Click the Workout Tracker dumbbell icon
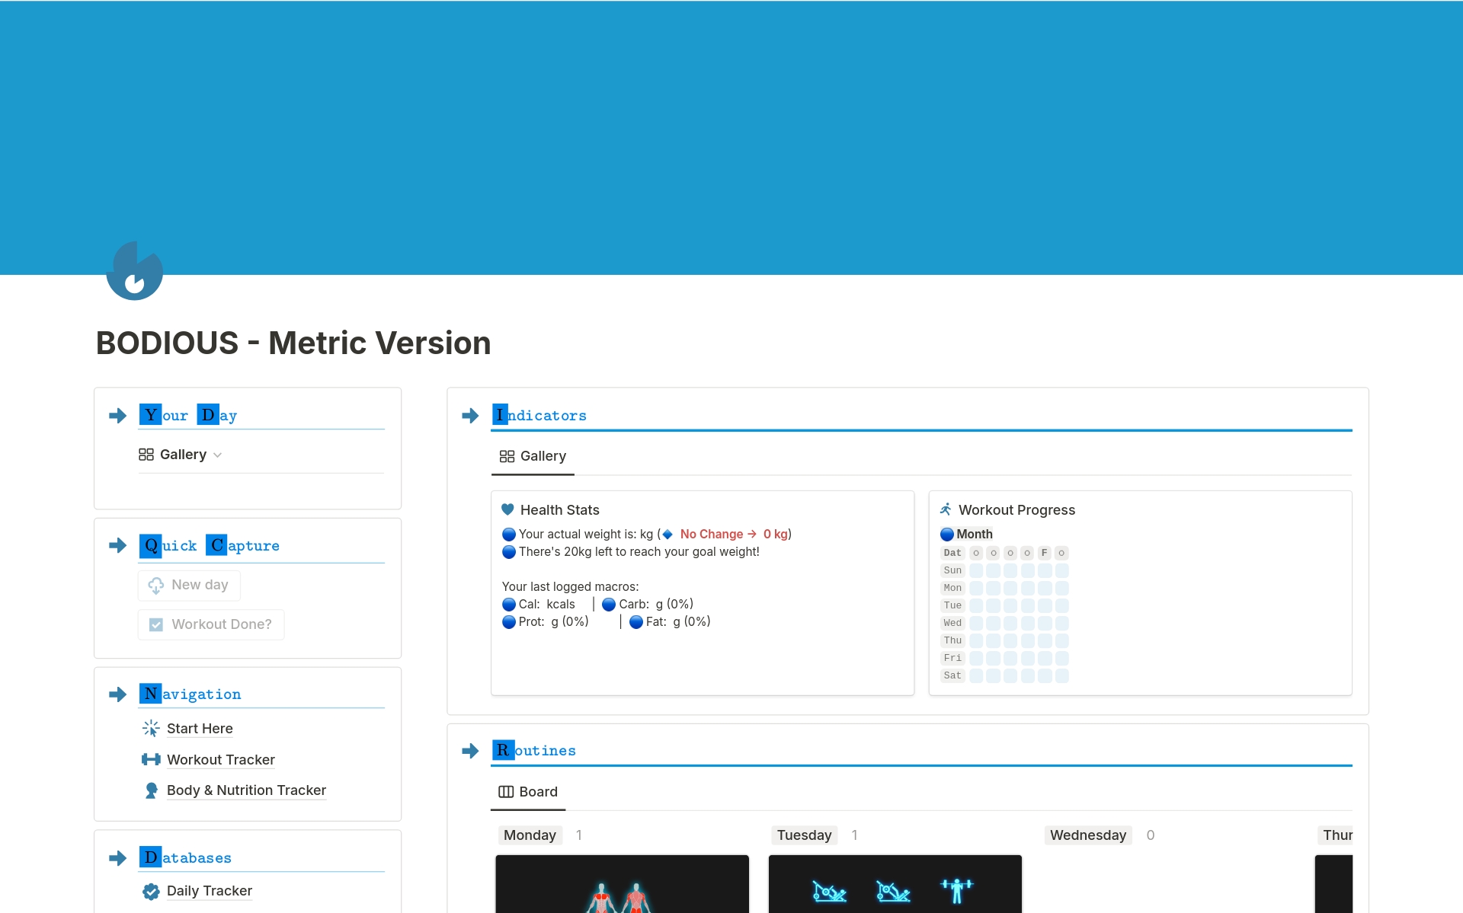Viewport: 1463px width, 913px height. (x=151, y=759)
